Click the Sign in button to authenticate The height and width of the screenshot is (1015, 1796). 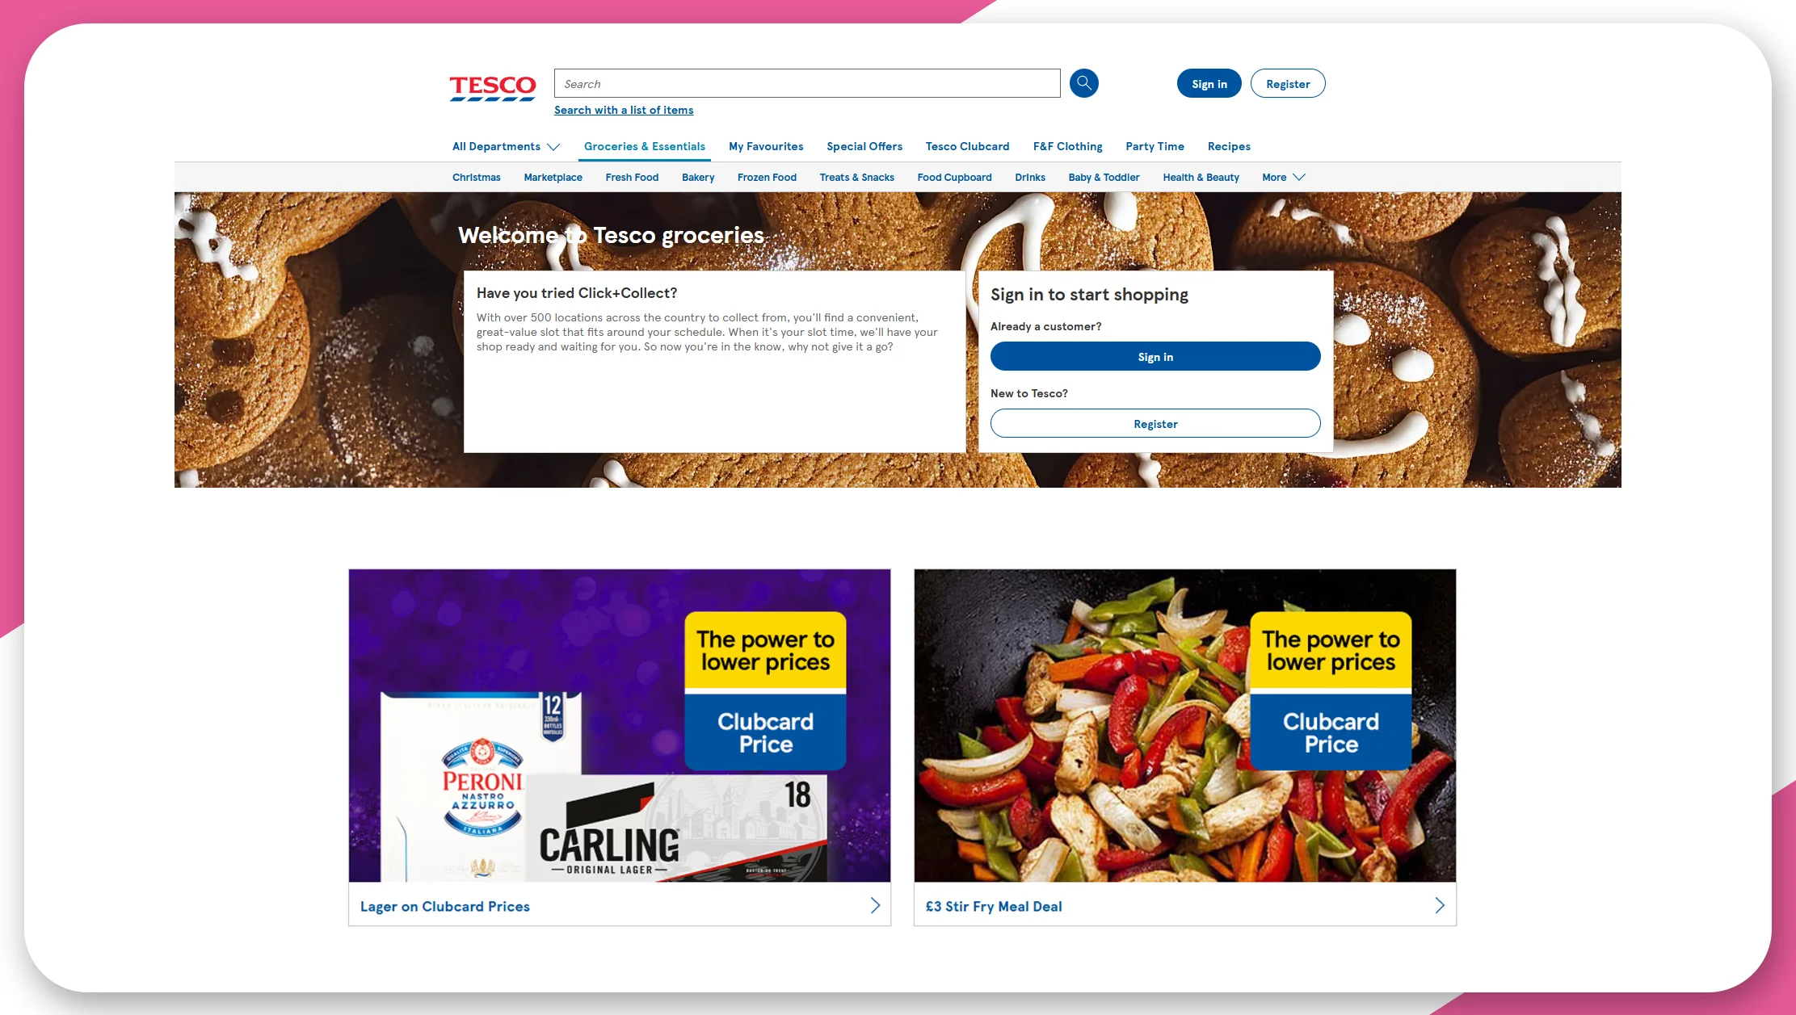point(1155,356)
